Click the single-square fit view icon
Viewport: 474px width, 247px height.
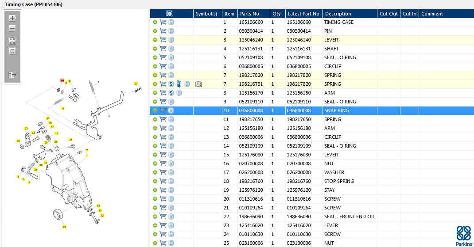pyautogui.click(x=12, y=51)
